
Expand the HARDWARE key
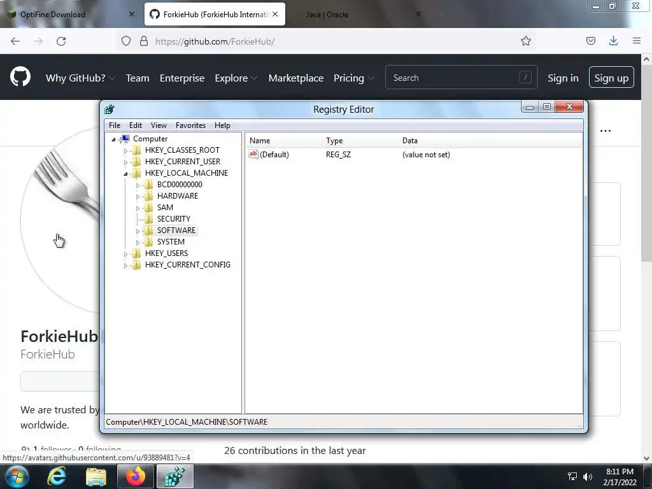[x=138, y=197]
